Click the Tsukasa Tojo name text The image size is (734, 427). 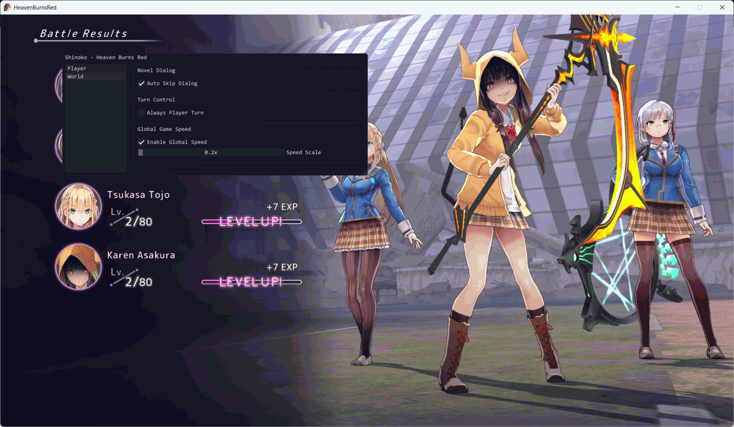[138, 195]
